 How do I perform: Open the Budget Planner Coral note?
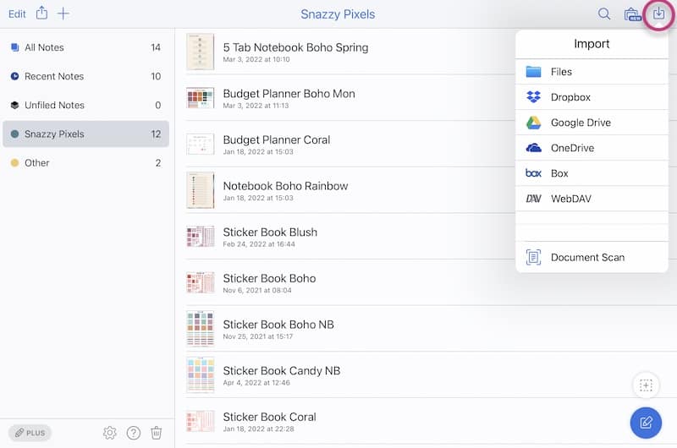pos(276,140)
